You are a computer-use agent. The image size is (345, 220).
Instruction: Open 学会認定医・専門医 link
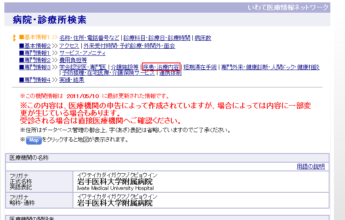click(83, 67)
